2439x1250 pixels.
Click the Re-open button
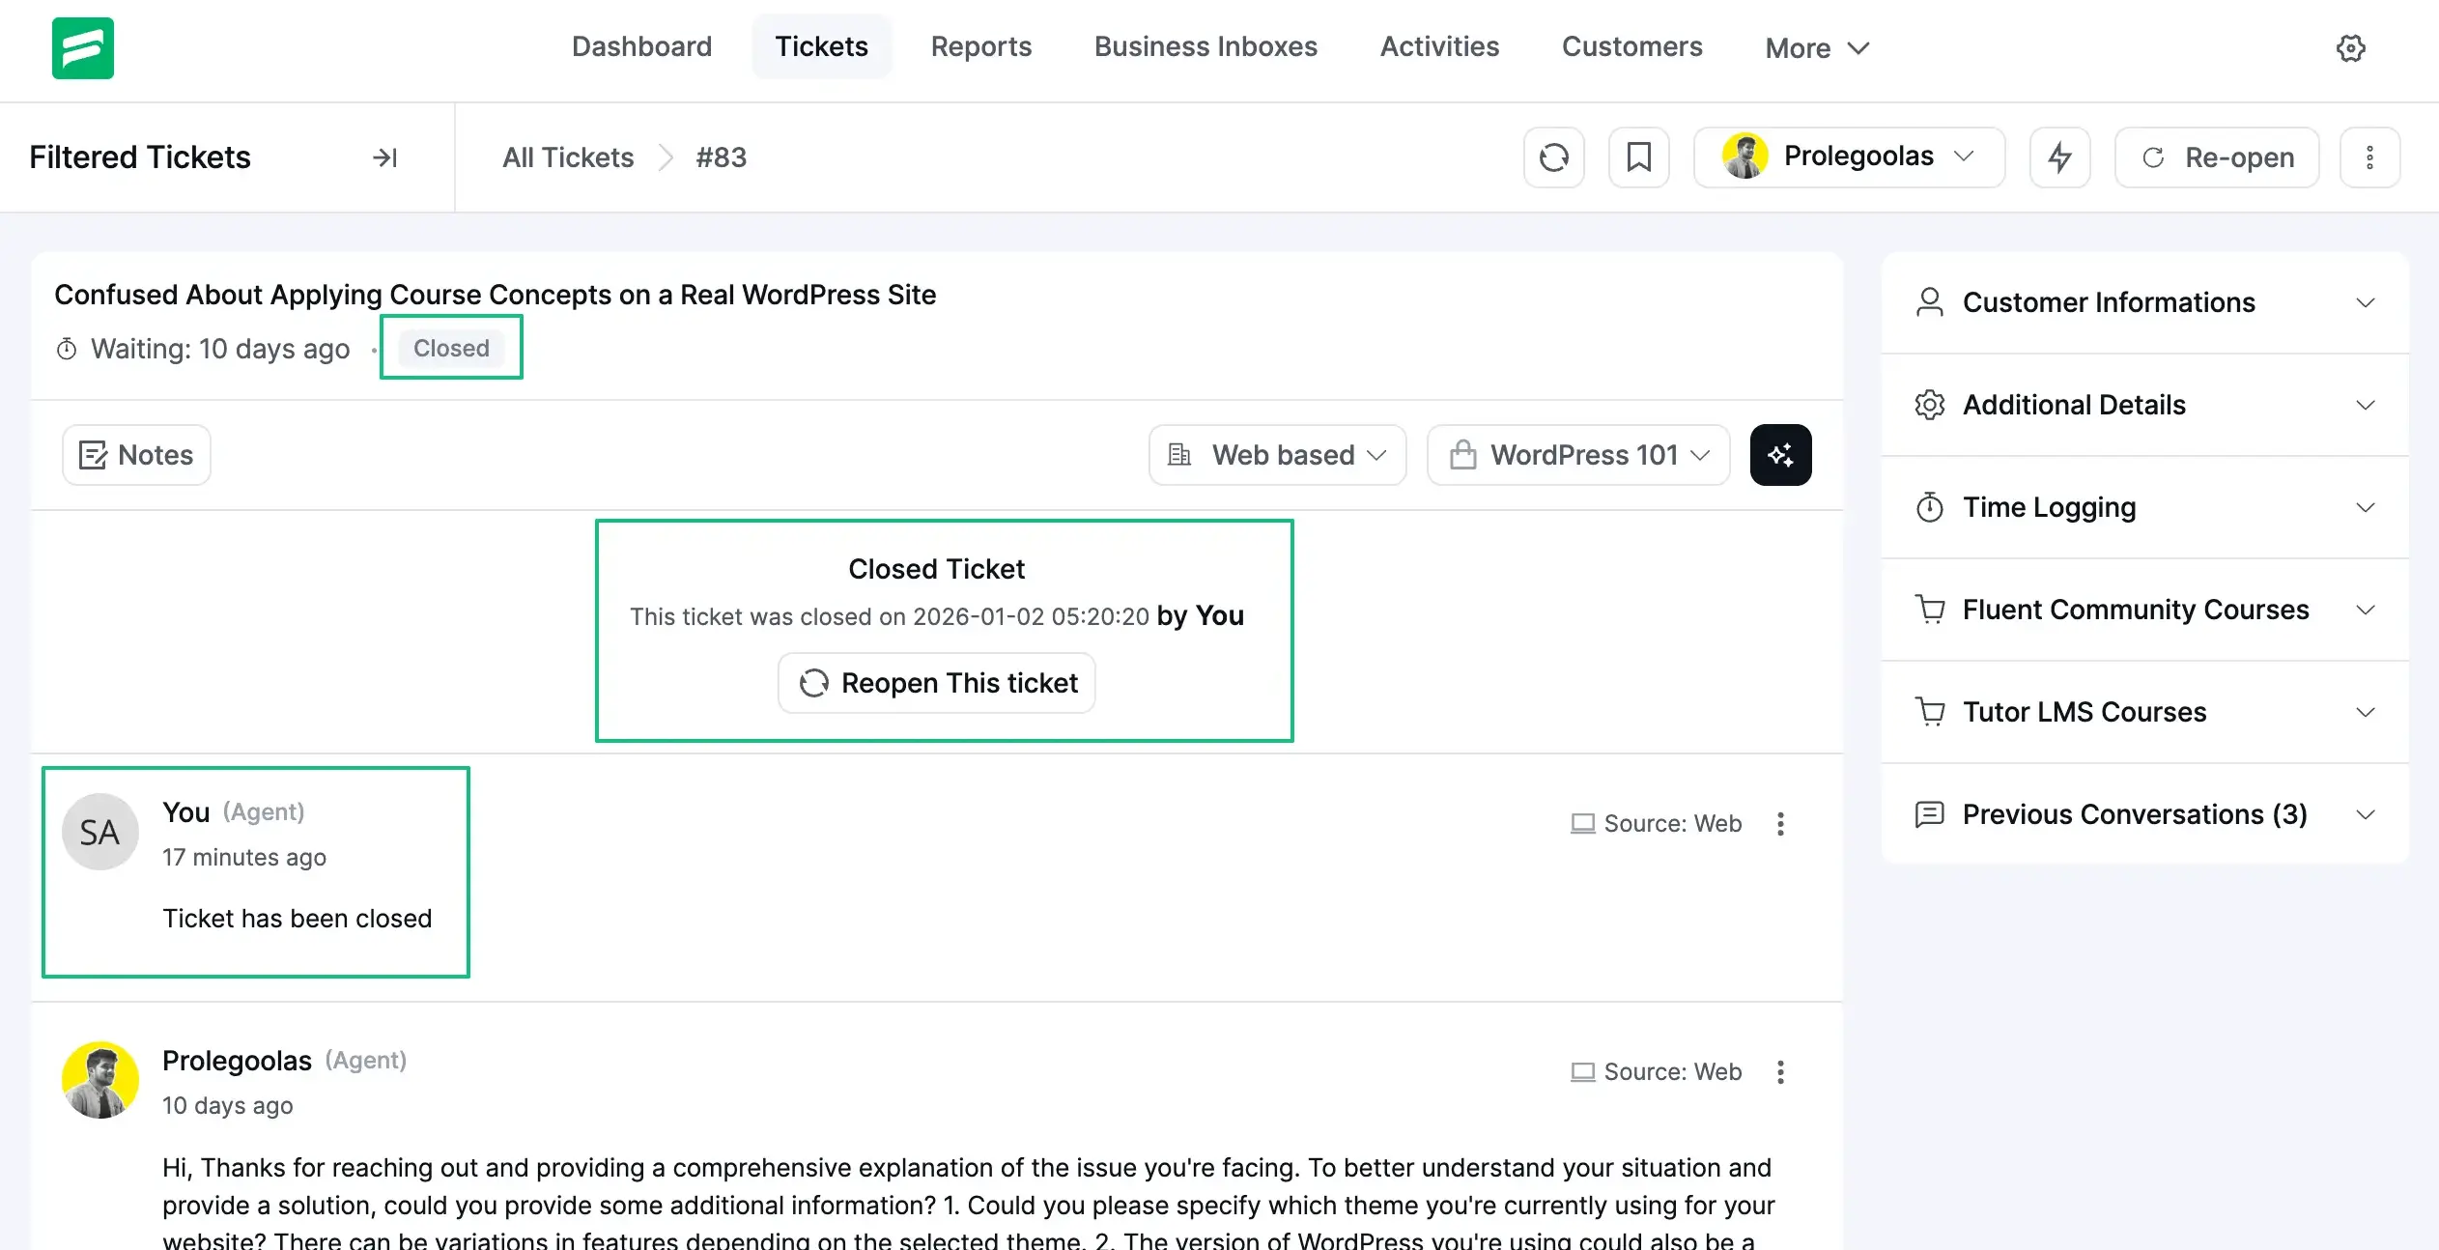(x=2217, y=156)
